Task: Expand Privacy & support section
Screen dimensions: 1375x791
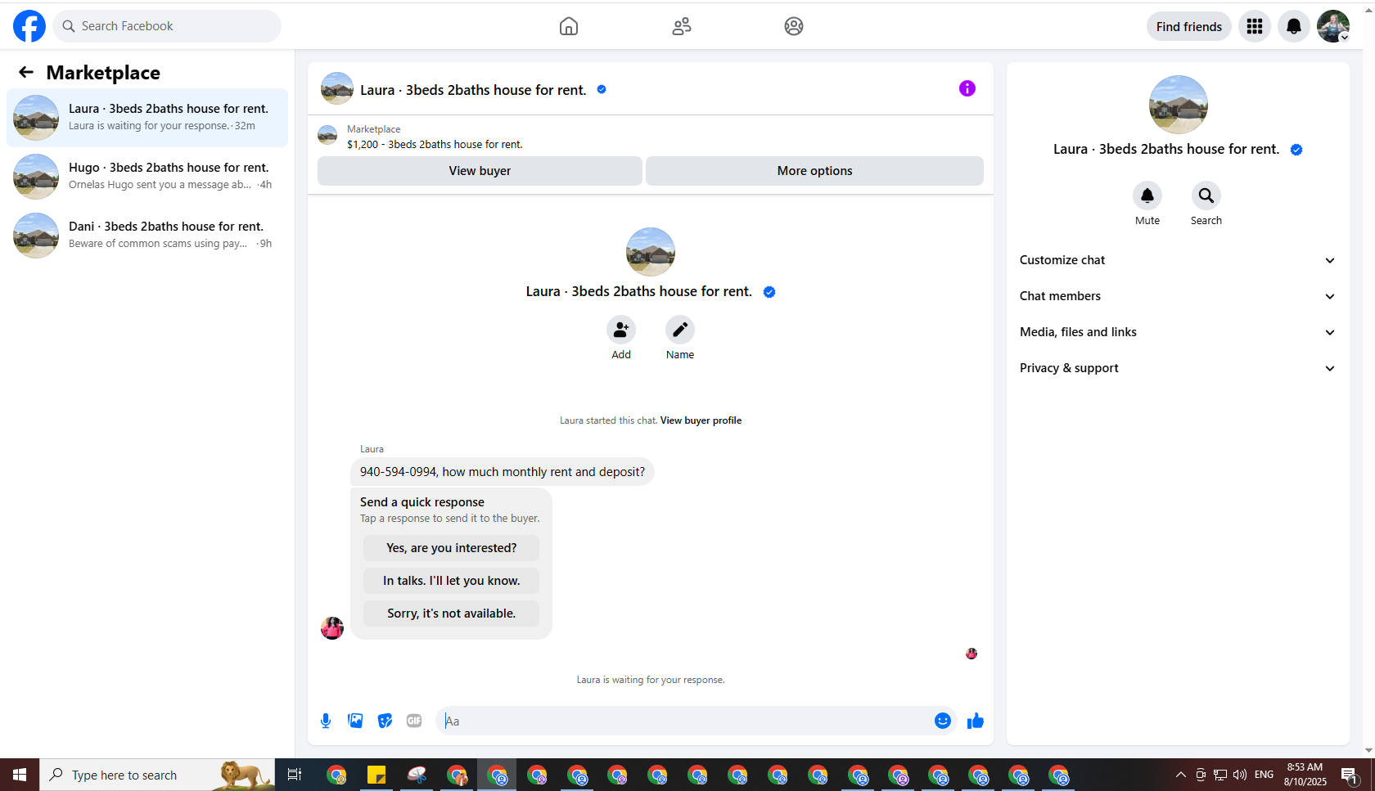Action: pos(1178,368)
